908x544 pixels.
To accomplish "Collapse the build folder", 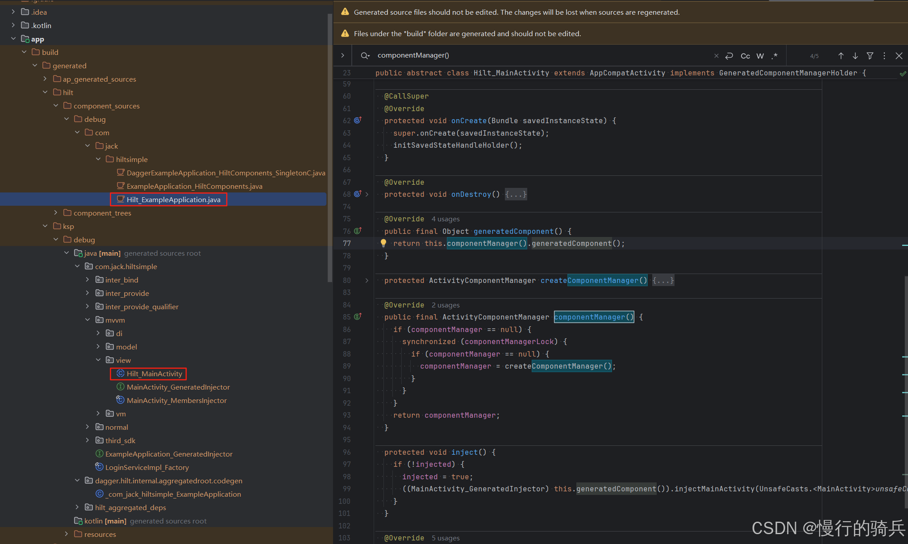I will tap(24, 52).
